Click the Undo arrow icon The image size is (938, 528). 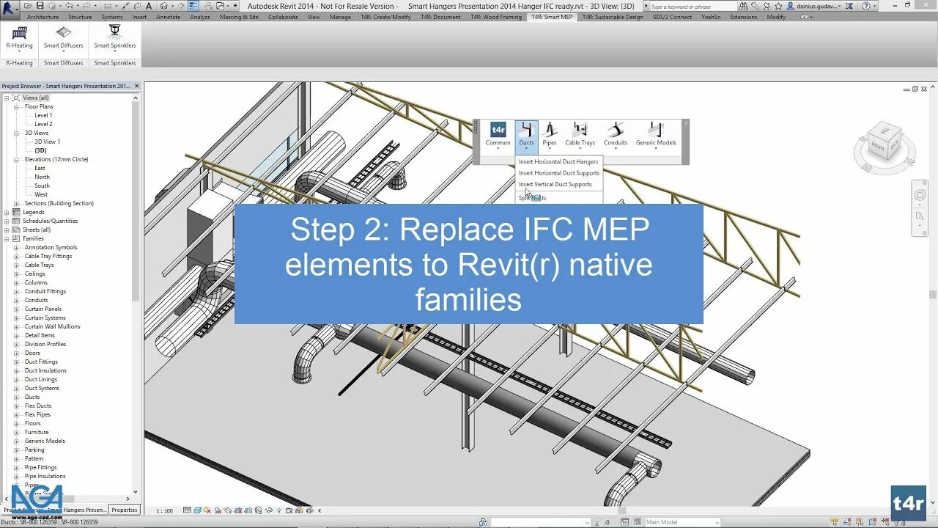68,6
